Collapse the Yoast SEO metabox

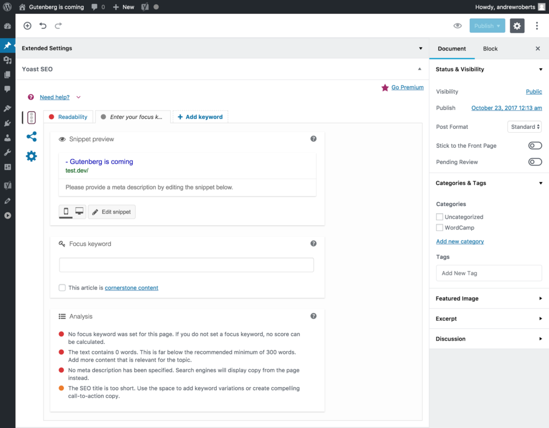(x=419, y=69)
